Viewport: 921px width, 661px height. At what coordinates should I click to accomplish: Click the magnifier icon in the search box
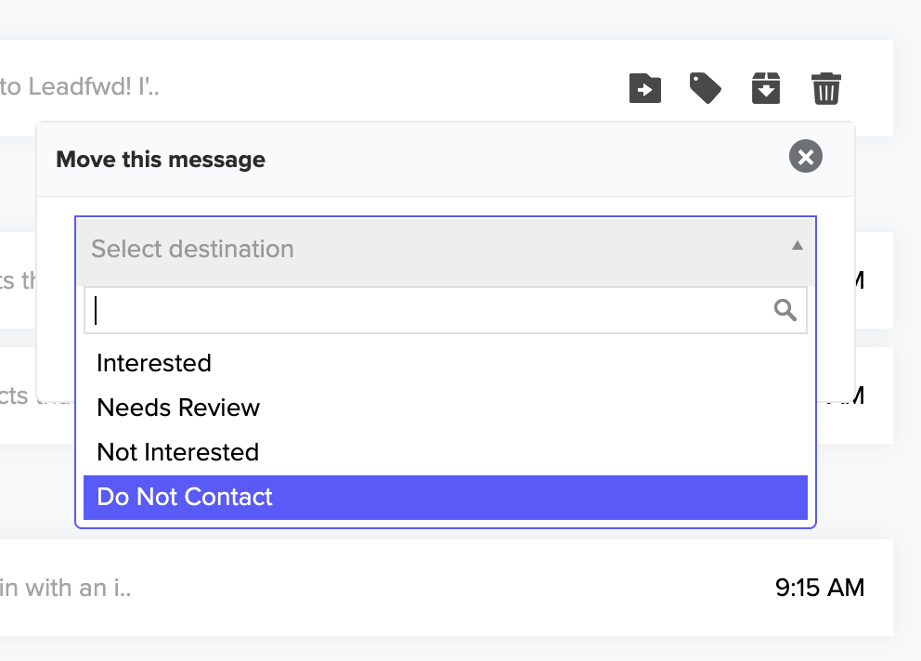tap(785, 310)
